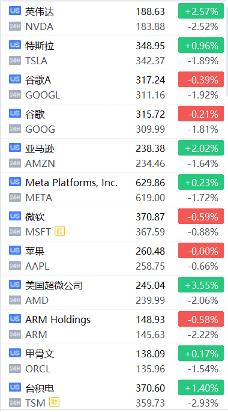Open the 亚马逊 stock row

[114, 156]
